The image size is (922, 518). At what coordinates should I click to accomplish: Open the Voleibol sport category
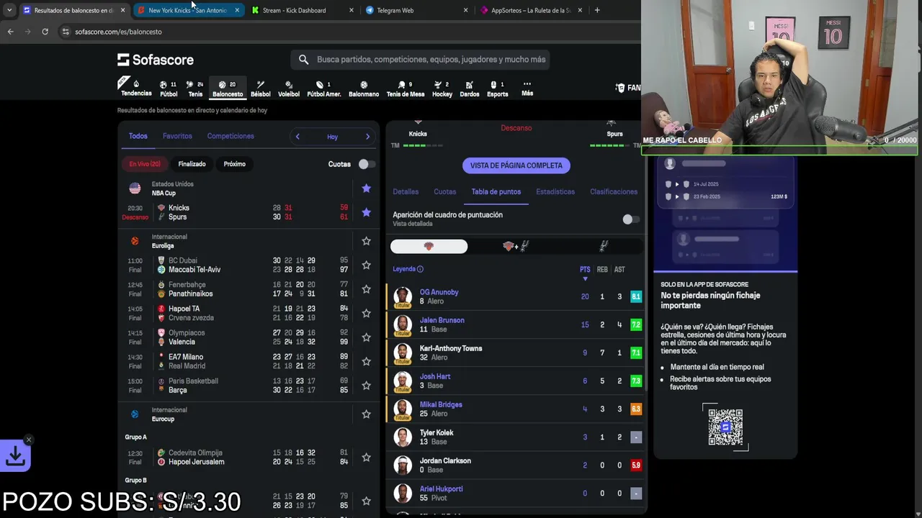289,88
